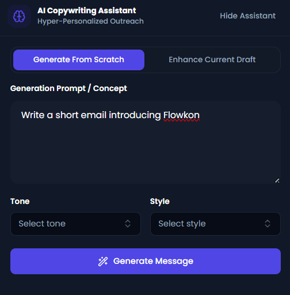Click the Style field label
This screenshot has width=290, height=295.
[160, 202]
